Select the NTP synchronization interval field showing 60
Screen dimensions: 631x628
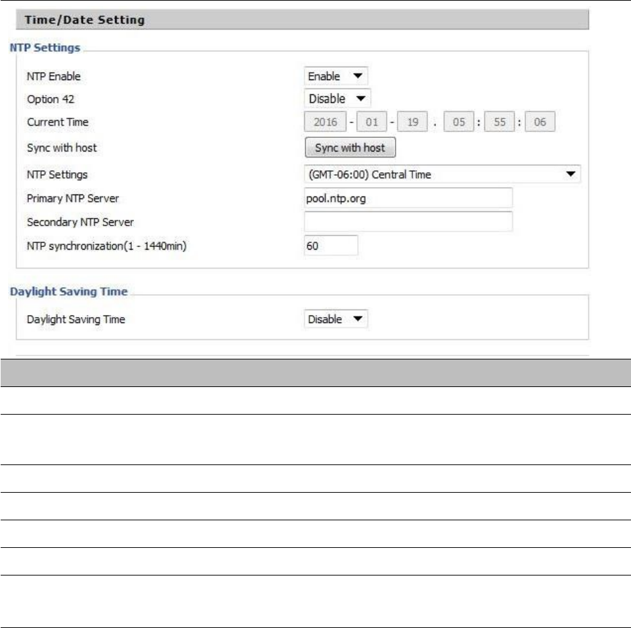click(x=331, y=246)
